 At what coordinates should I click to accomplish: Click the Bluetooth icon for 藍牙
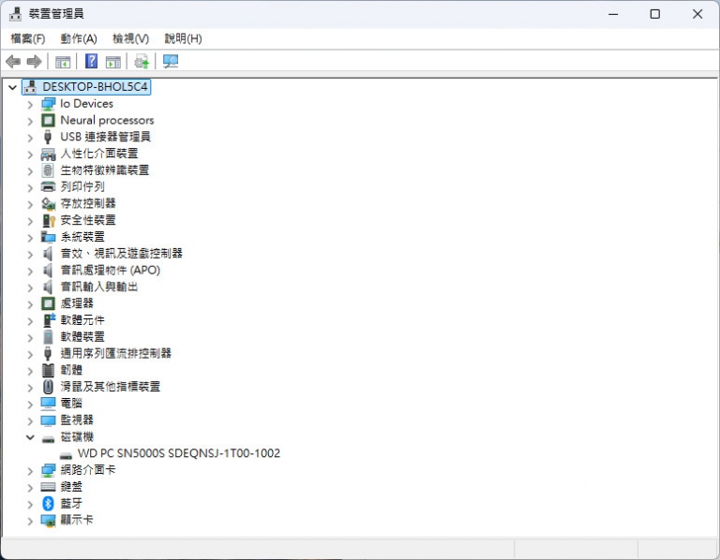point(48,504)
